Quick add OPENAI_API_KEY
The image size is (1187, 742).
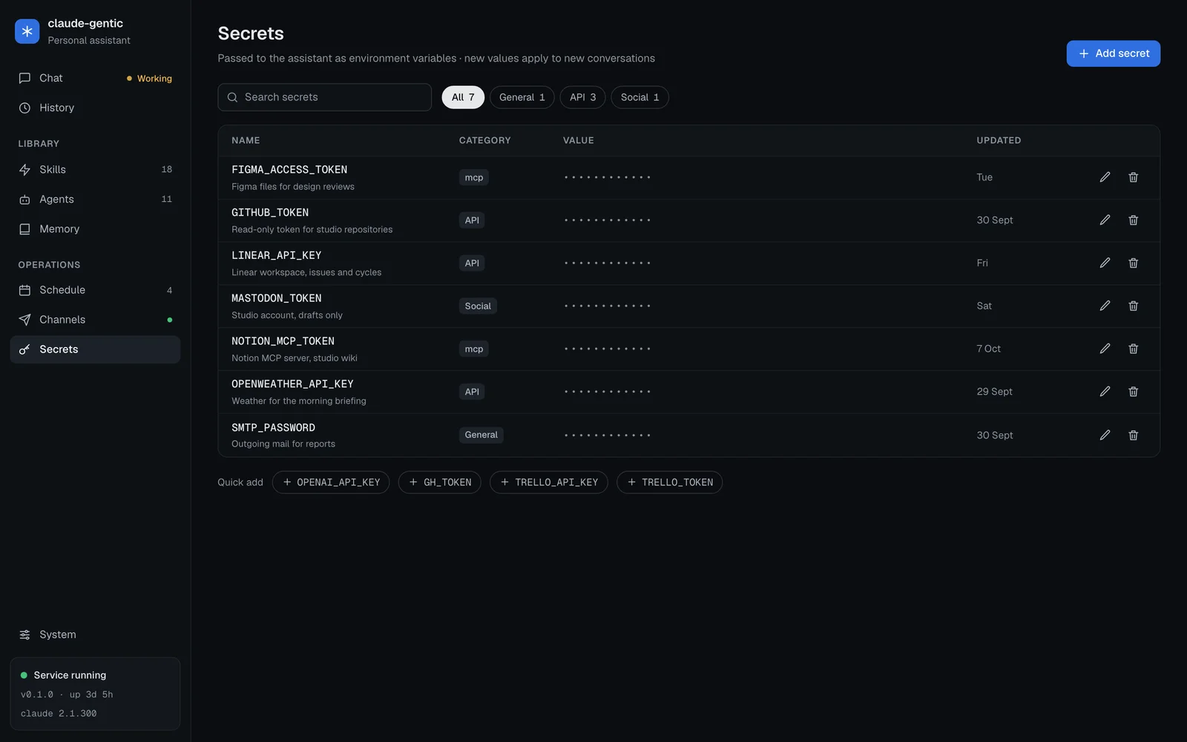[x=331, y=482]
